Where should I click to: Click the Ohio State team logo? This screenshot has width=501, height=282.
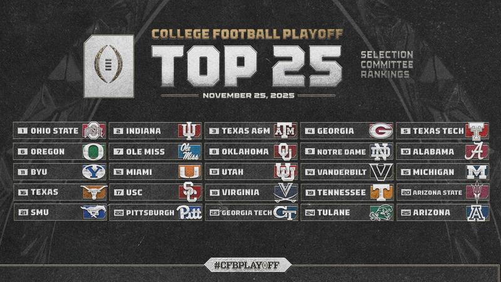(93, 131)
